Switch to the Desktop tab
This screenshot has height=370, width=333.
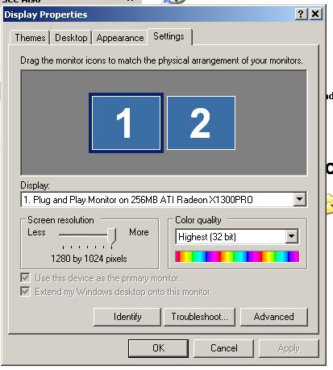point(71,38)
